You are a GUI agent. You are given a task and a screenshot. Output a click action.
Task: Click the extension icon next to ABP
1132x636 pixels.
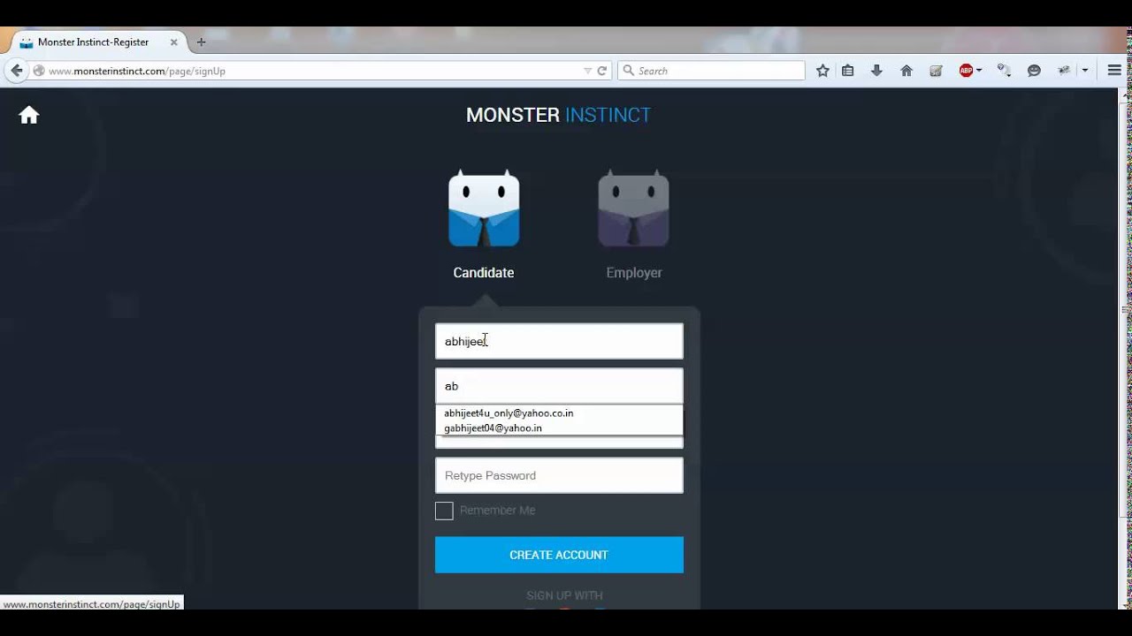click(x=1004, y=71)
